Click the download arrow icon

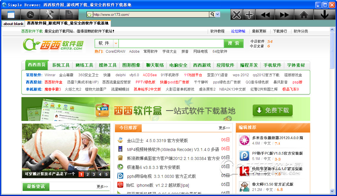point(324,15)
